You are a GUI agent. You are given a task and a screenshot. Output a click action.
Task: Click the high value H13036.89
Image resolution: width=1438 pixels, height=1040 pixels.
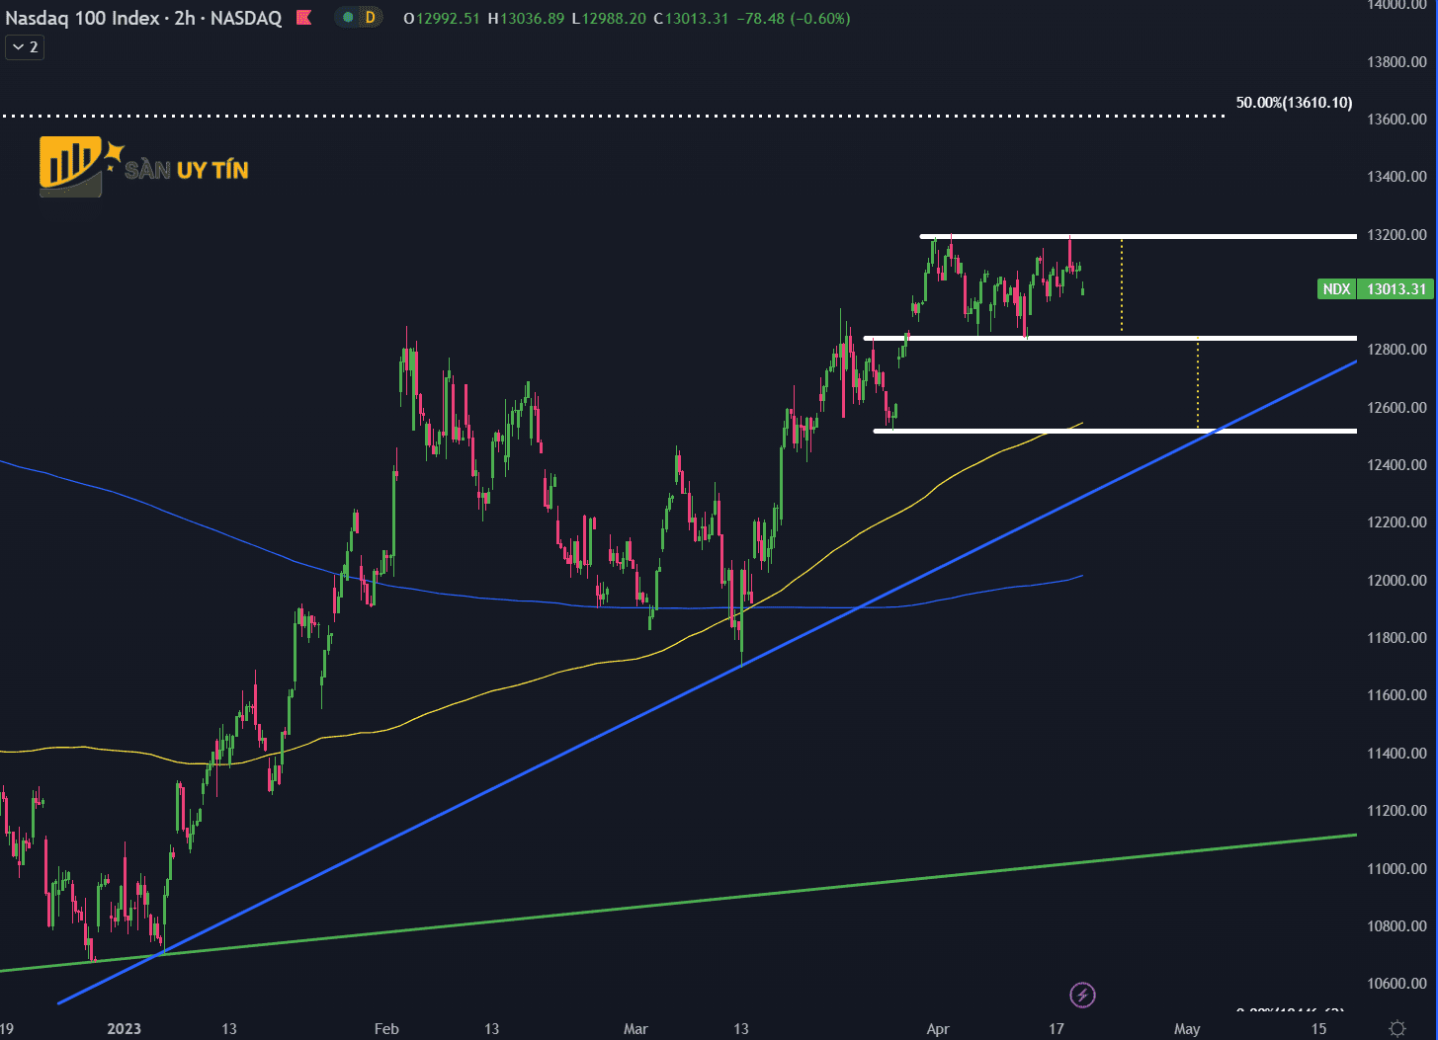[x=526, y=18]
